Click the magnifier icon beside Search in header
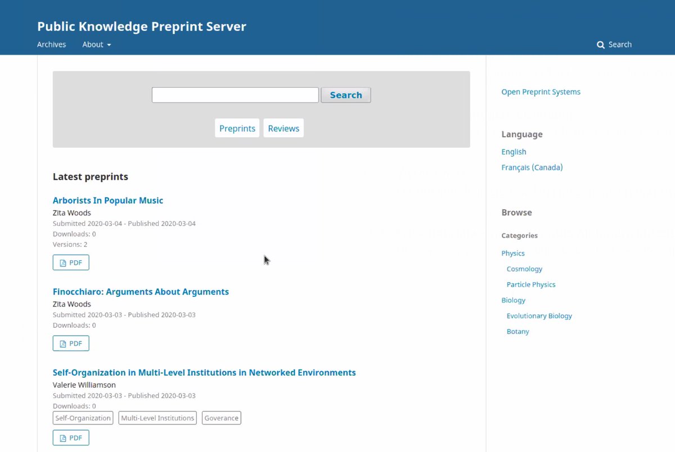This screenshot has height=452, width=675. (601, 45)
